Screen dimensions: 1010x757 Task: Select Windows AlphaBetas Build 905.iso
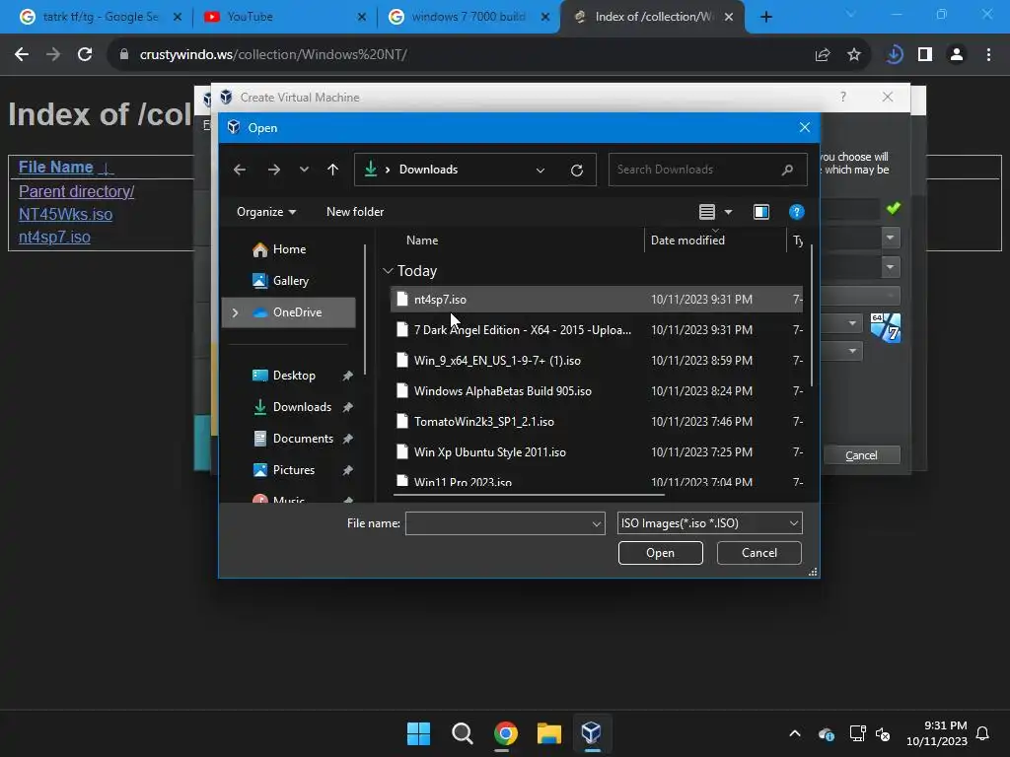point(597,390)
